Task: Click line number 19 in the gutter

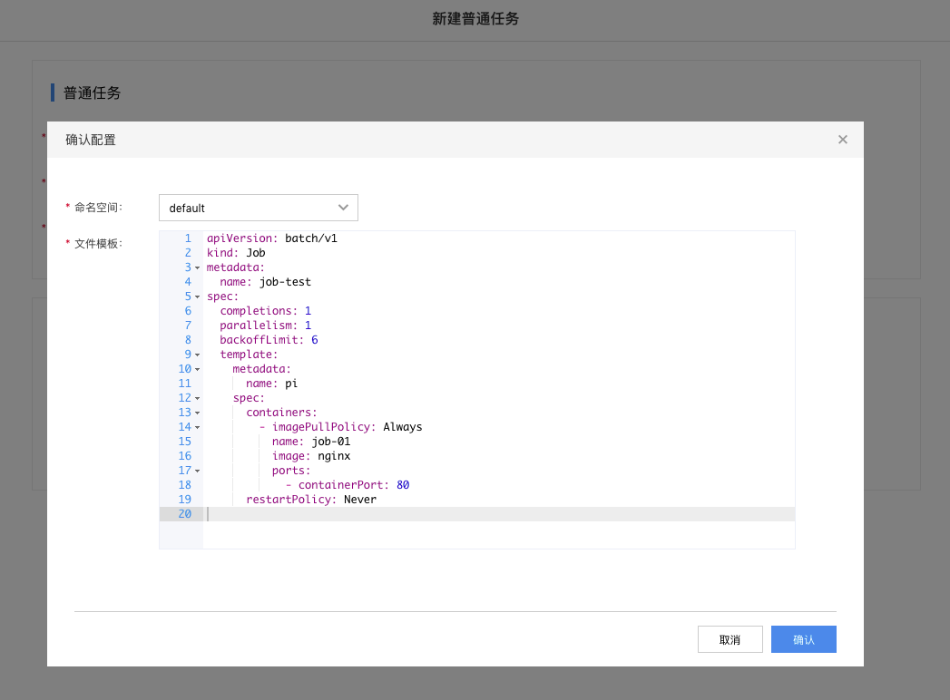Action: click(x=185, y=501)
